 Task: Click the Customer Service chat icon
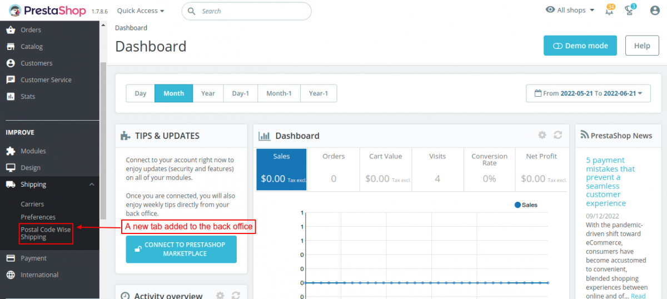11,80
